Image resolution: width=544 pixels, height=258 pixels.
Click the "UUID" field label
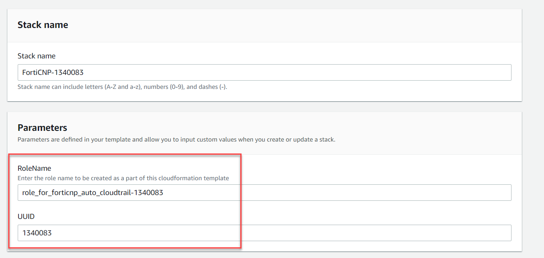26,216
